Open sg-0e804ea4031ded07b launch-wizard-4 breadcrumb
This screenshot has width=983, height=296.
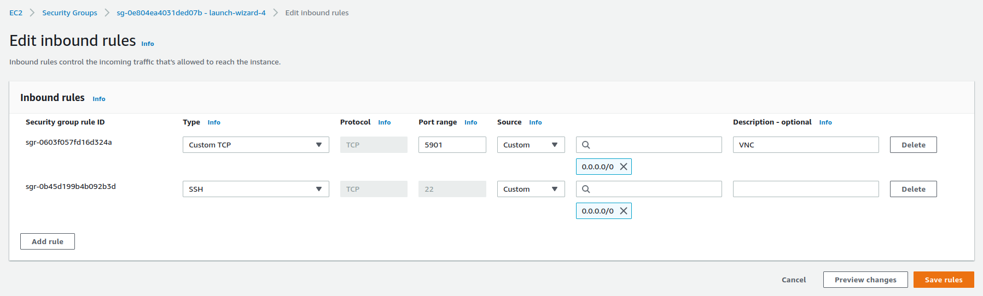(x=191, y=13)
